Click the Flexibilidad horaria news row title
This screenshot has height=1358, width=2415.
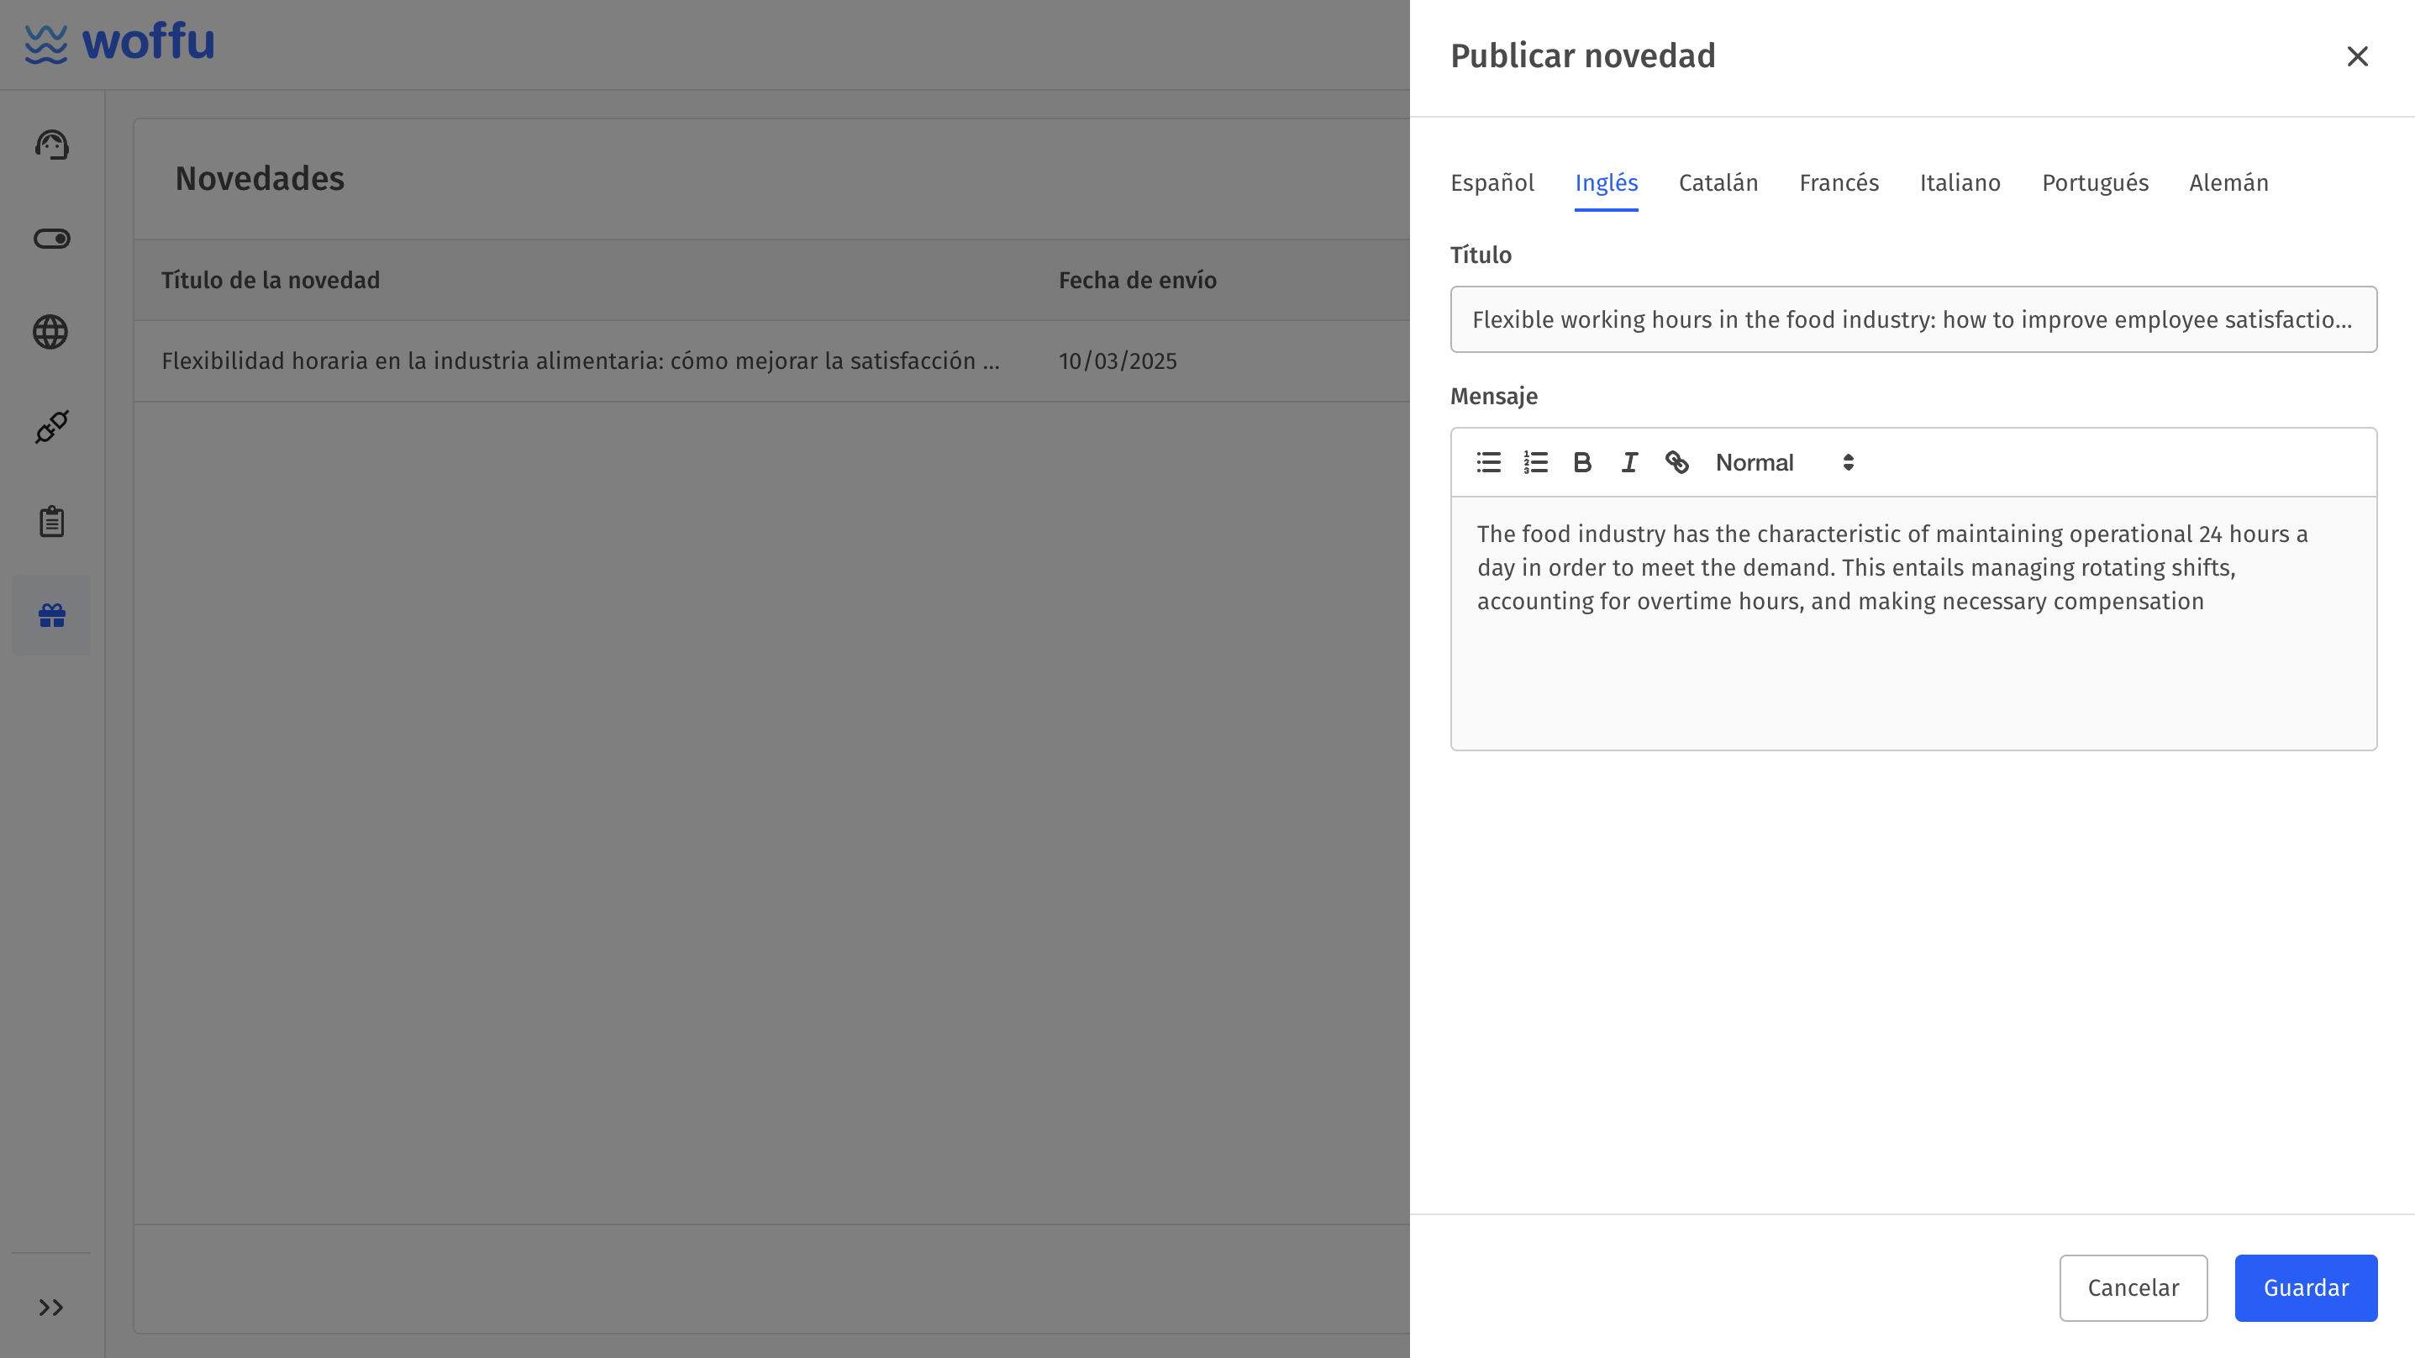581,361
